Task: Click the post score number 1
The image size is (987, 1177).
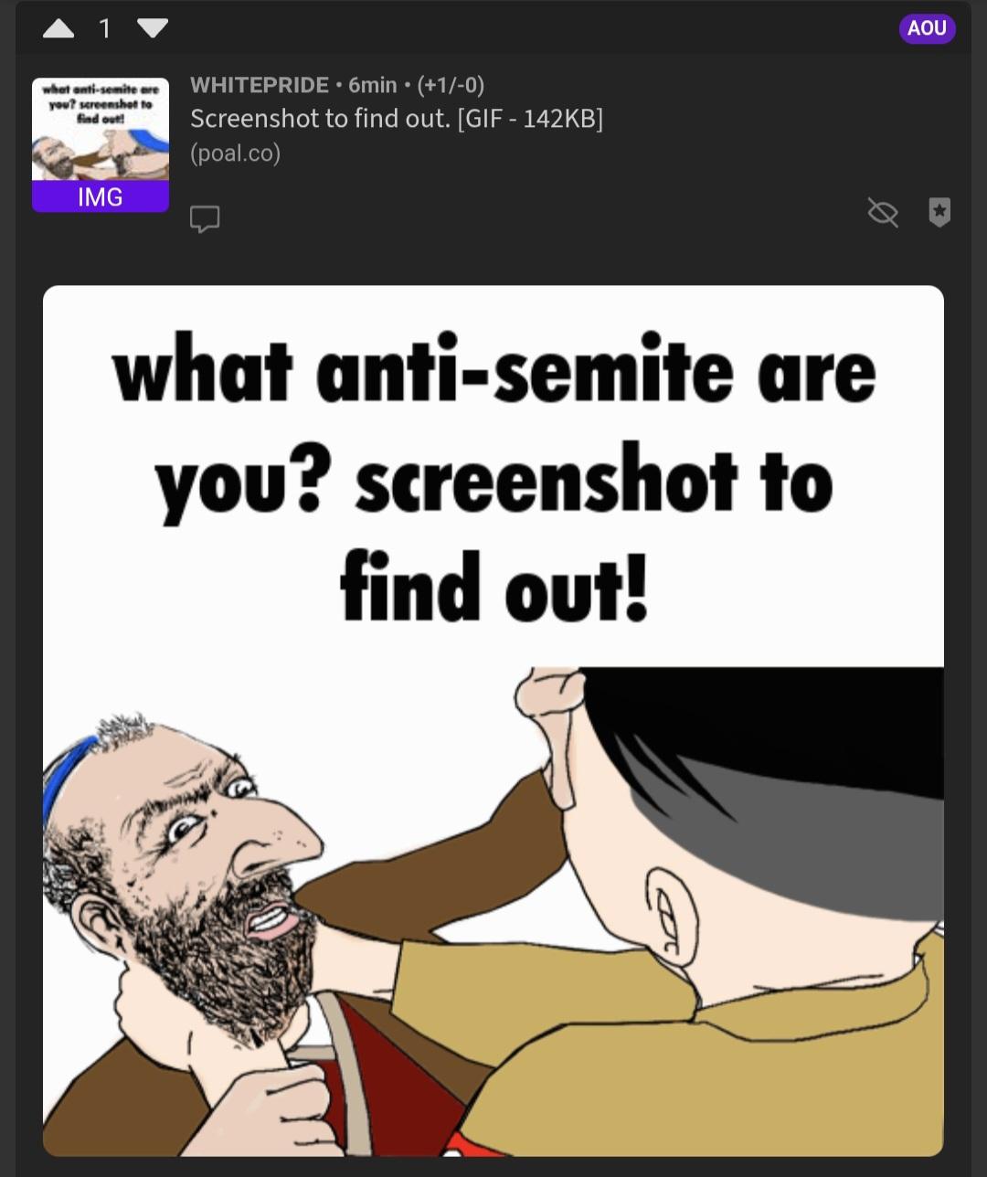Action: click(105, 29)
